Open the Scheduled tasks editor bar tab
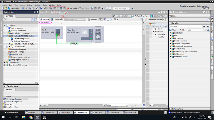Image resolution: width=214 pixels, height=120 pixels. [114, 112]
